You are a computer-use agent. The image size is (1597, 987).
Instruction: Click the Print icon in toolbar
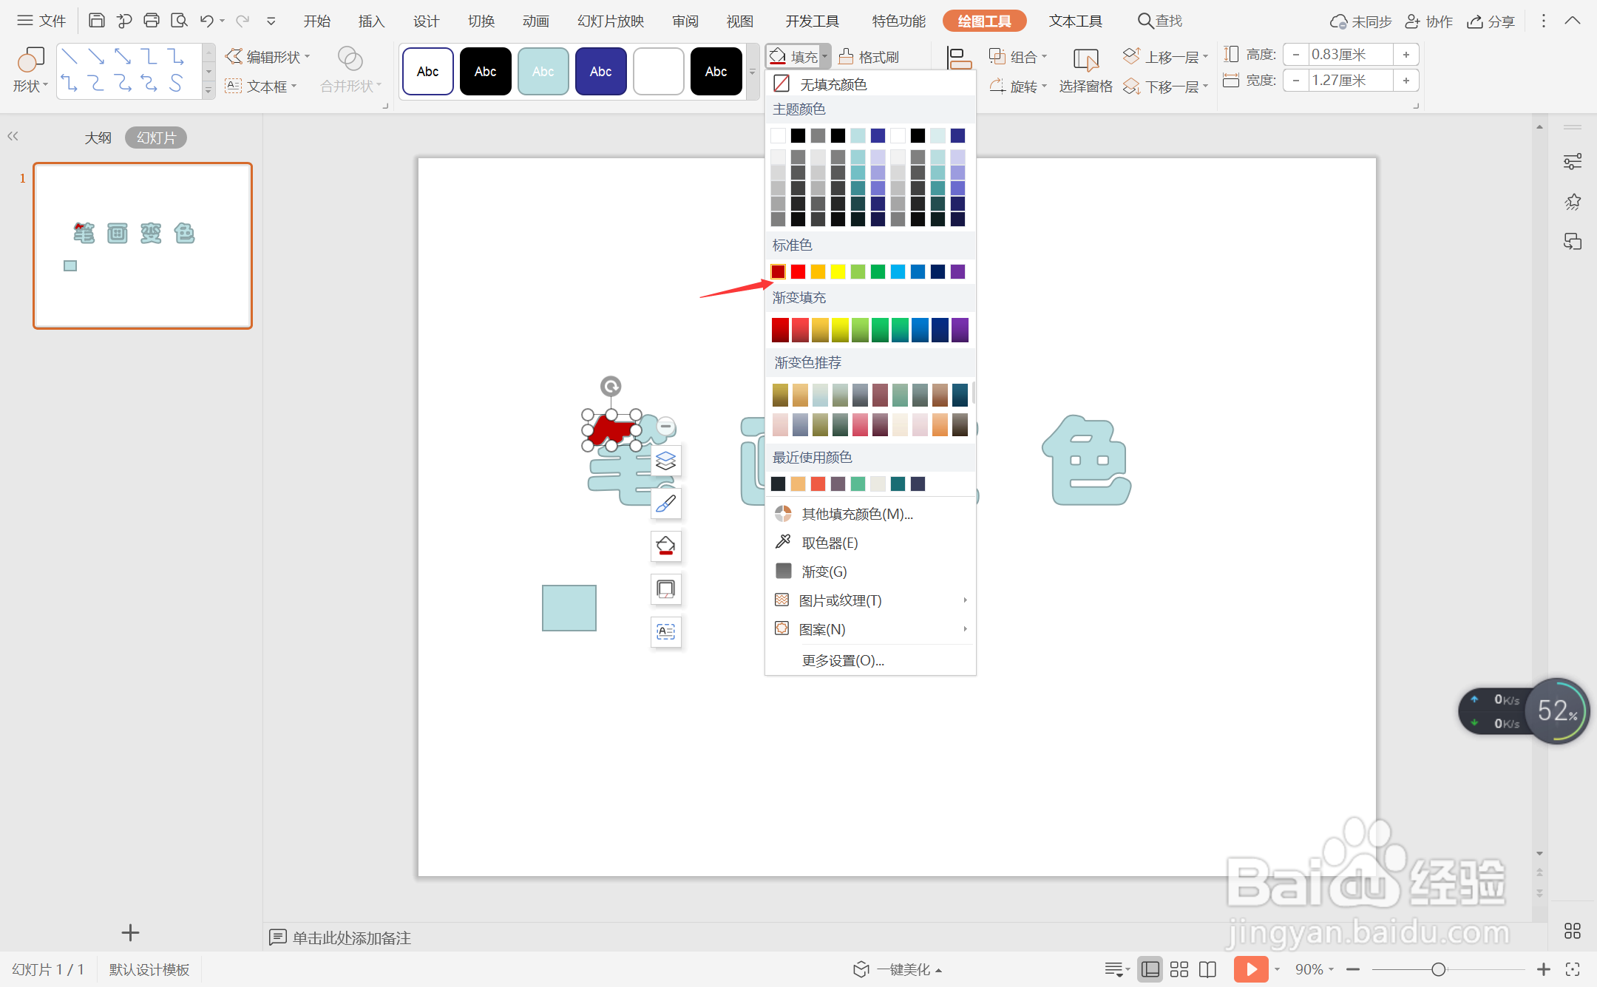tap(152, 21)
